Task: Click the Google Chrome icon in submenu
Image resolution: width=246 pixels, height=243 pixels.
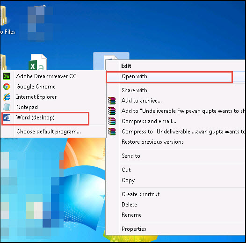Action: point(7,87)
